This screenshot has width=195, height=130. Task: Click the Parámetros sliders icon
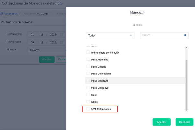tap(1, 14)
